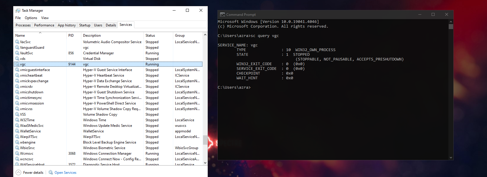Open the Options menu in Task Manager
This screenshot has width=487, height=177.
[x=31, y=18]
